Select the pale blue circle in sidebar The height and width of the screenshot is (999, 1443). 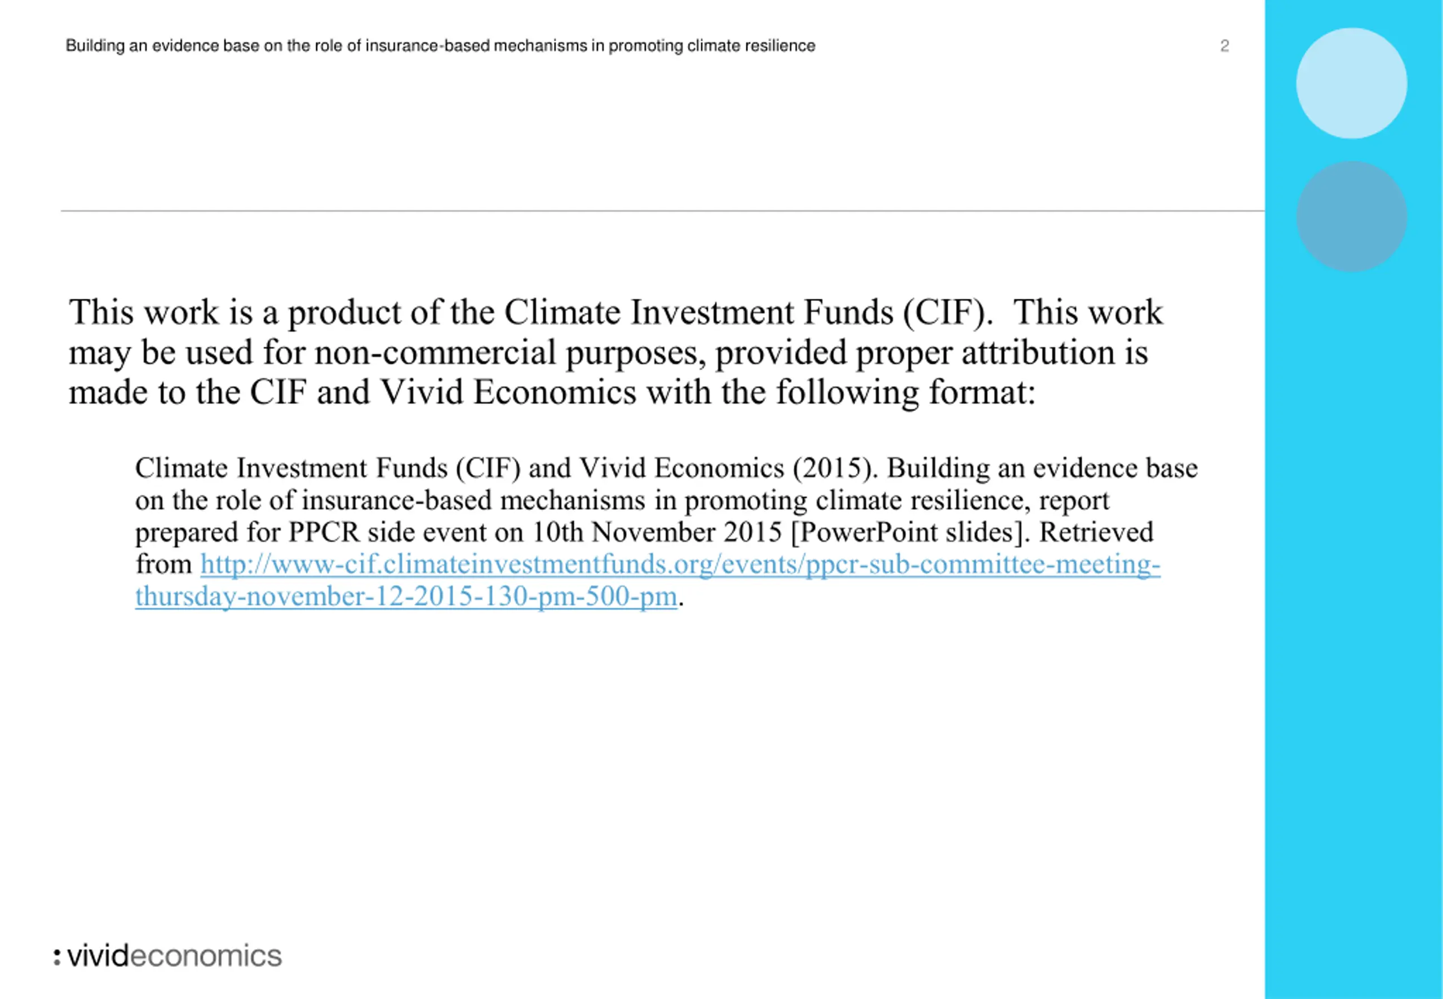click(1352, 83)
